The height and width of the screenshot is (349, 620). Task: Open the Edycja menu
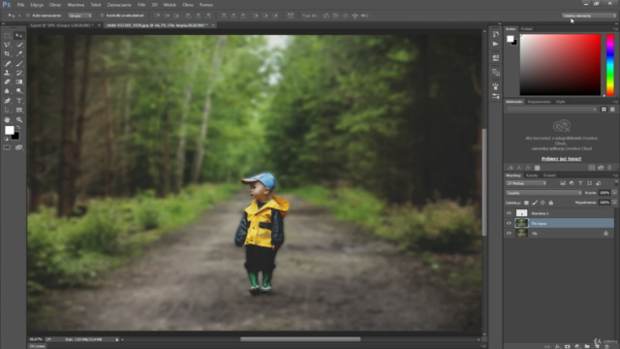(37, 5)
